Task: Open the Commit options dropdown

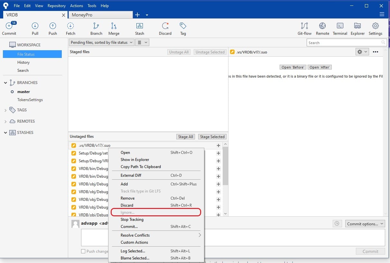Action: click(365, 224)
